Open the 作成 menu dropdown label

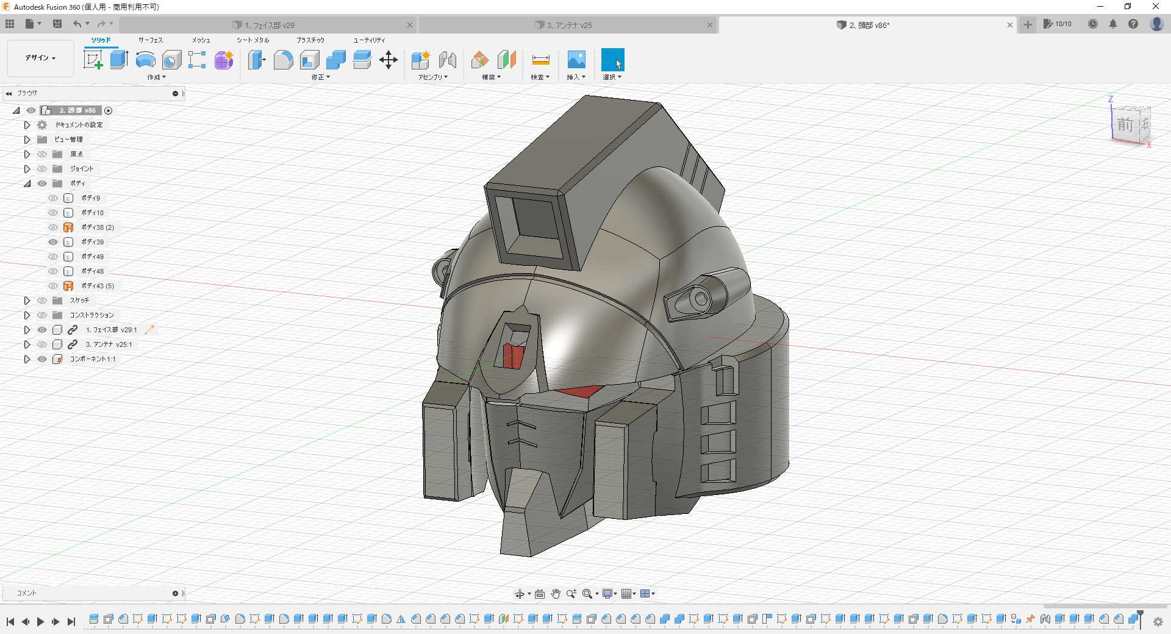156,77
